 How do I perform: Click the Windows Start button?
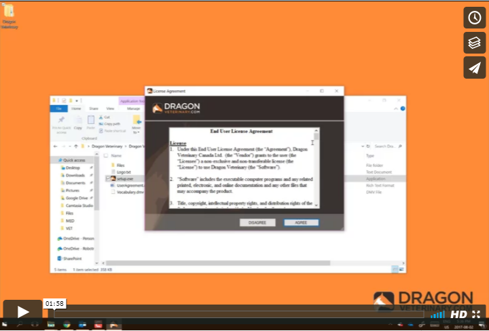(5, 324)
